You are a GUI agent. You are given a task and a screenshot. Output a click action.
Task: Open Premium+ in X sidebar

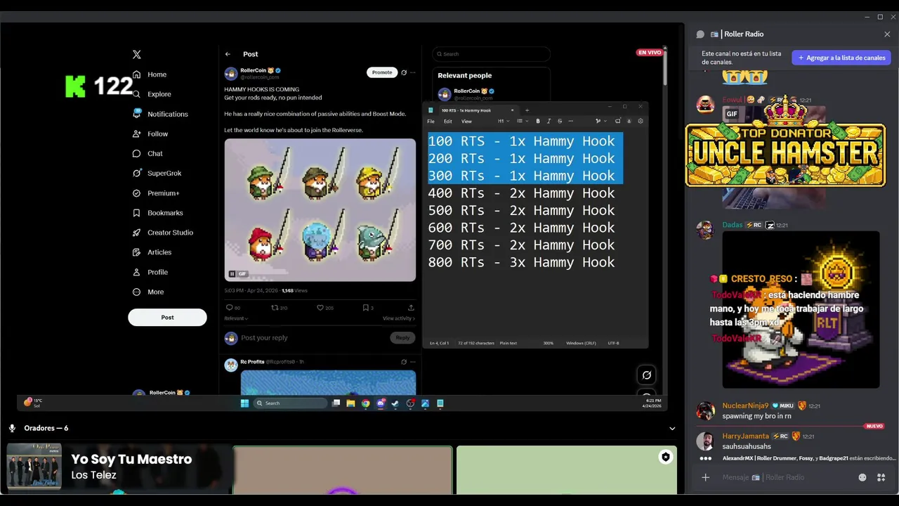(156, 193)
